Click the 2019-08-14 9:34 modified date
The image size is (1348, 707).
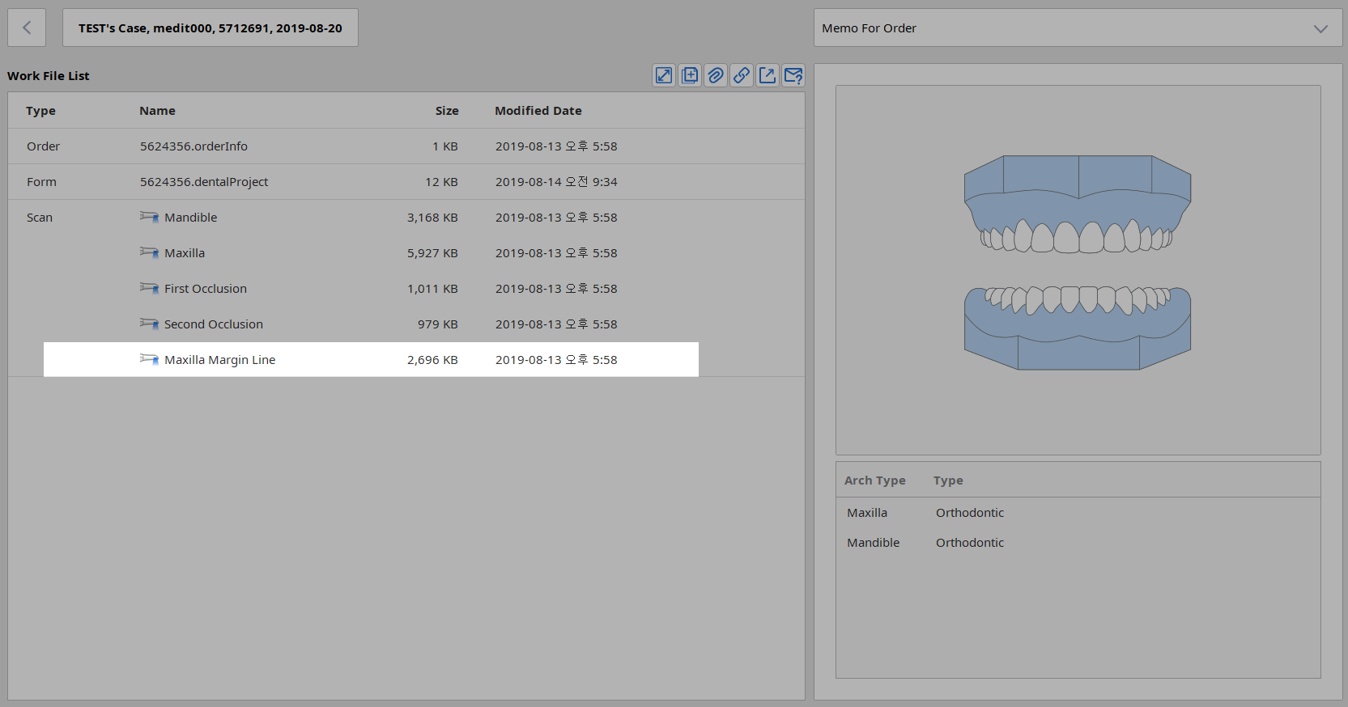pos(556,182)
